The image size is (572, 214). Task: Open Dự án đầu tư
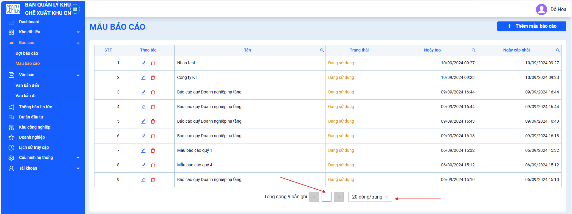31,117
